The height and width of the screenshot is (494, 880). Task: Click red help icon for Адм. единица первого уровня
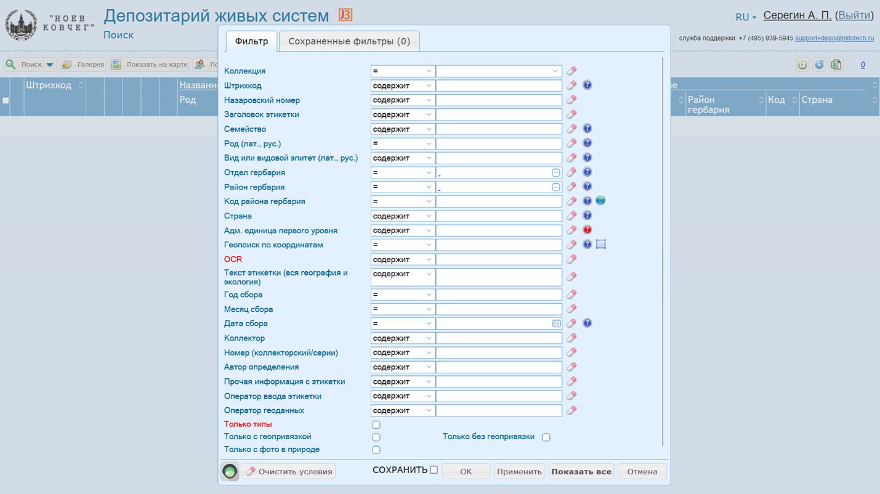[587, 230]
